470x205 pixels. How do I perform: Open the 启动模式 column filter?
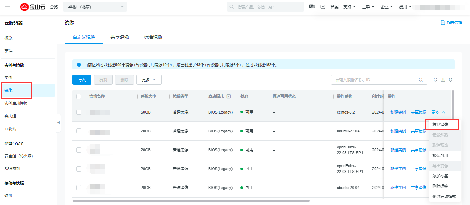tap(229, 96)
